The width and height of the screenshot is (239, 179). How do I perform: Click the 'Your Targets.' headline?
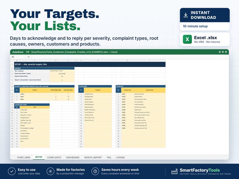coord(54,14)
